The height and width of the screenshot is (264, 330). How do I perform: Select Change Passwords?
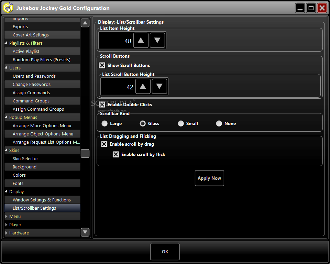(42, 84)
